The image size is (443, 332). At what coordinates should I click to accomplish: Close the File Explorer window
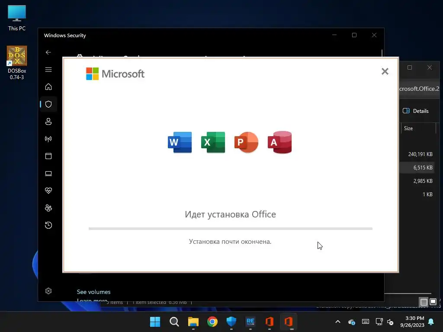[430, 67]
